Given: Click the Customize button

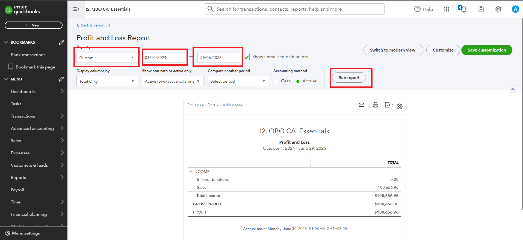Looking at the screenshot, I should pyautogui.click(x=443, y=50).
